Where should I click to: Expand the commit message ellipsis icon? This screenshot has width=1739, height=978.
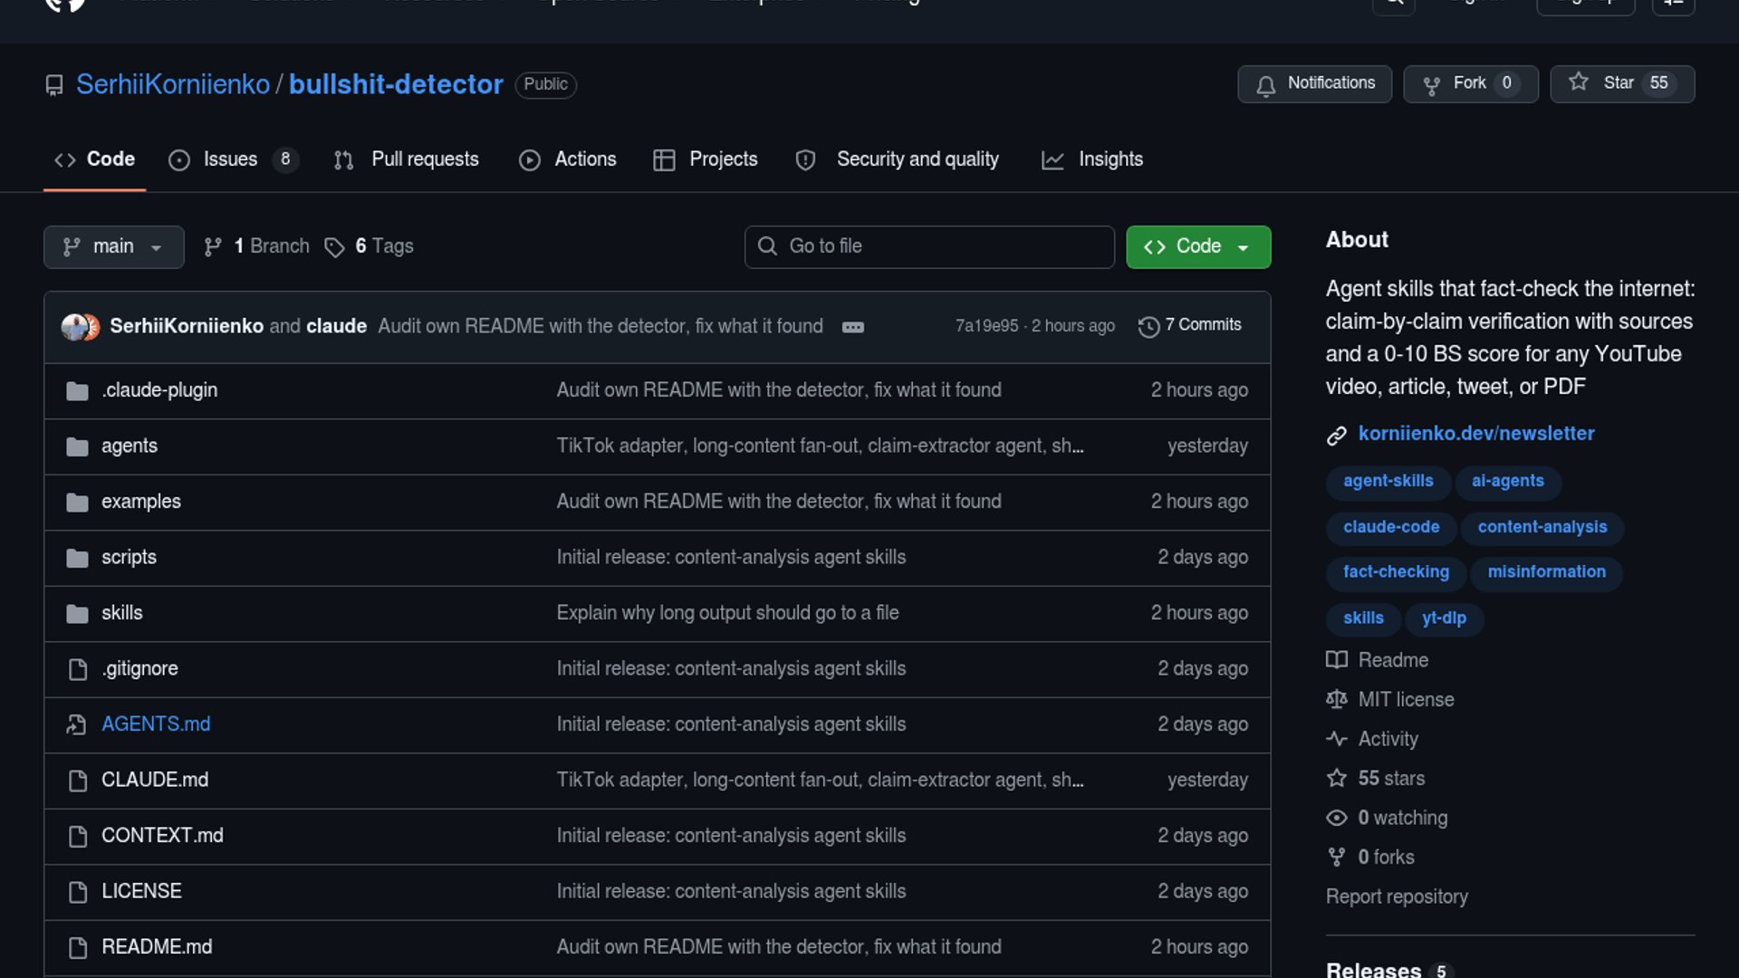pos(853,327)
